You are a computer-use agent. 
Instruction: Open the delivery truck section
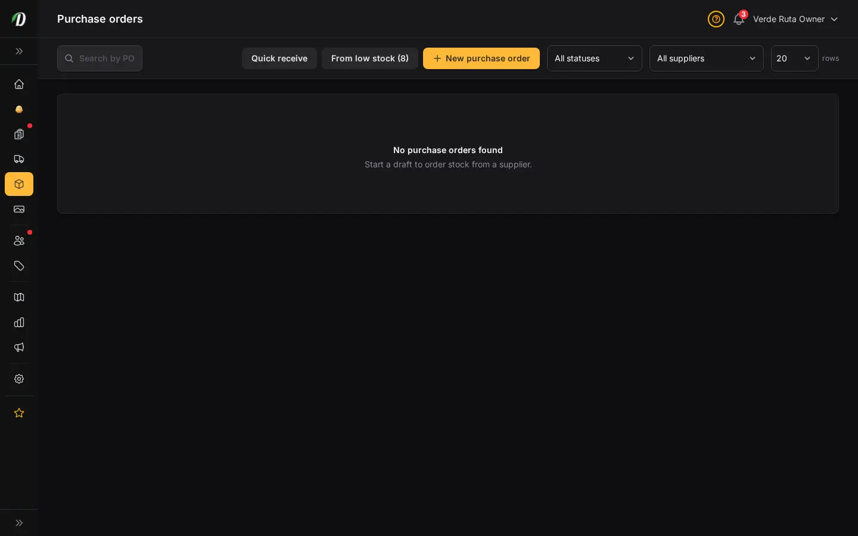(19, 159)
